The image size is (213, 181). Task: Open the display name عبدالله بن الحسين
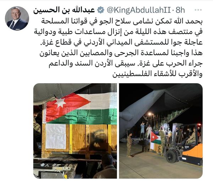pyautogui.click(x=64, y=10)
